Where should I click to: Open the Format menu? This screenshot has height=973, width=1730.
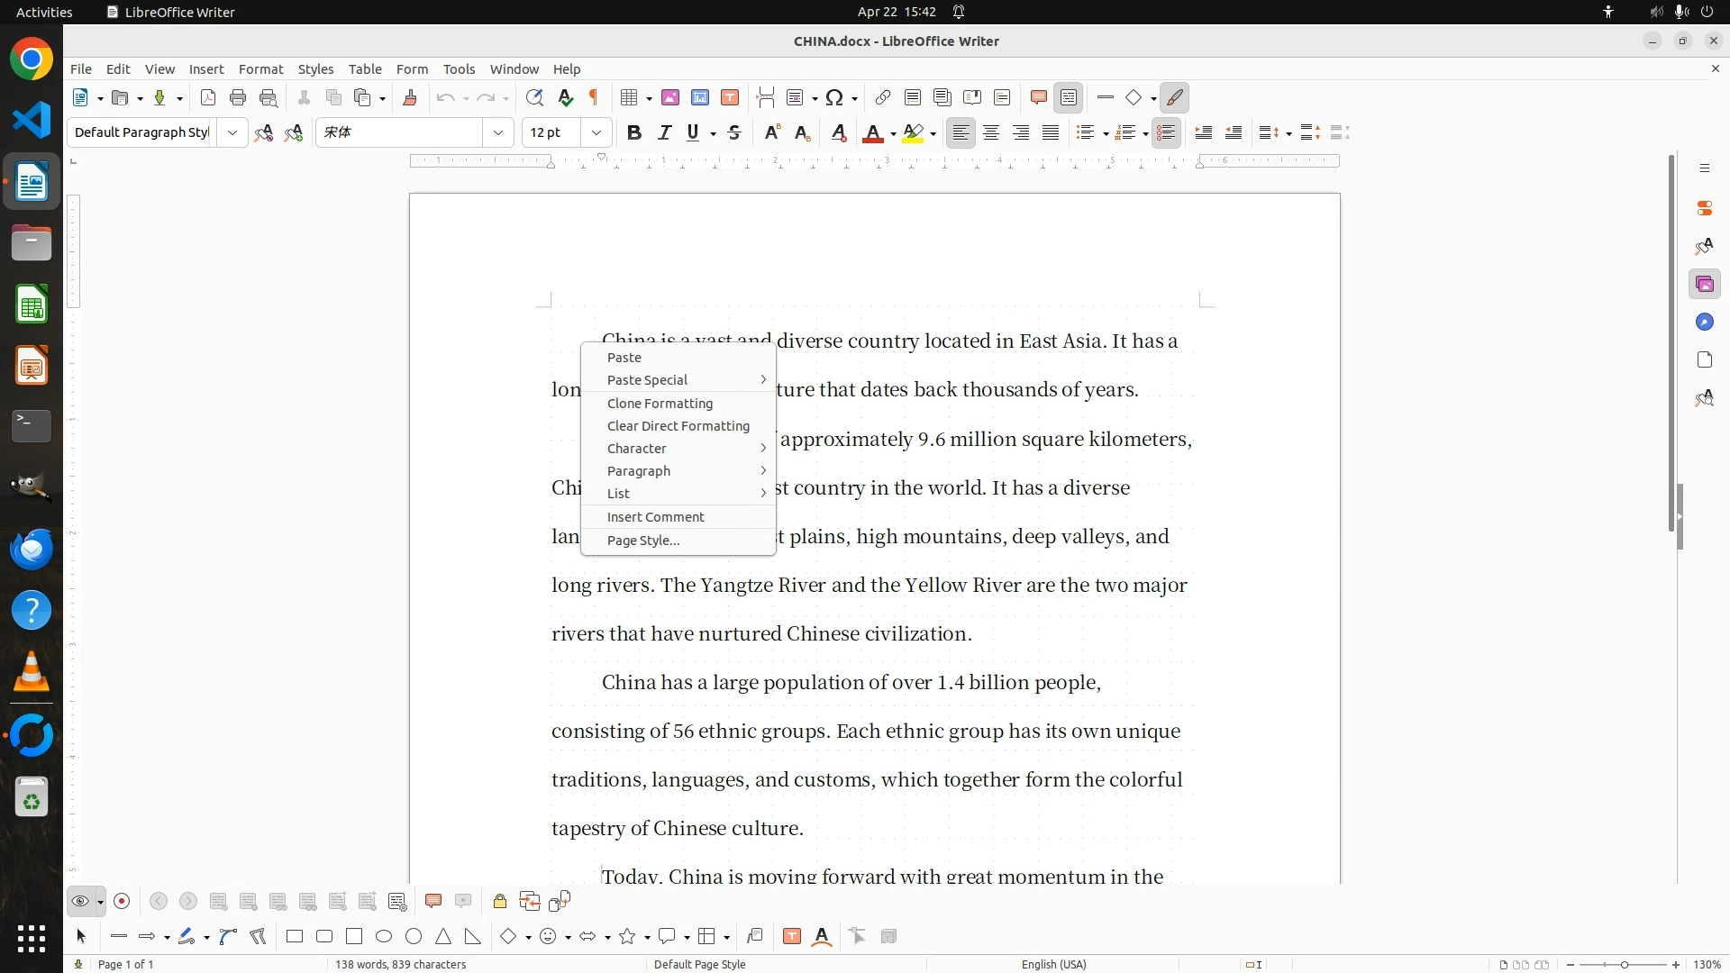[260, 69]
